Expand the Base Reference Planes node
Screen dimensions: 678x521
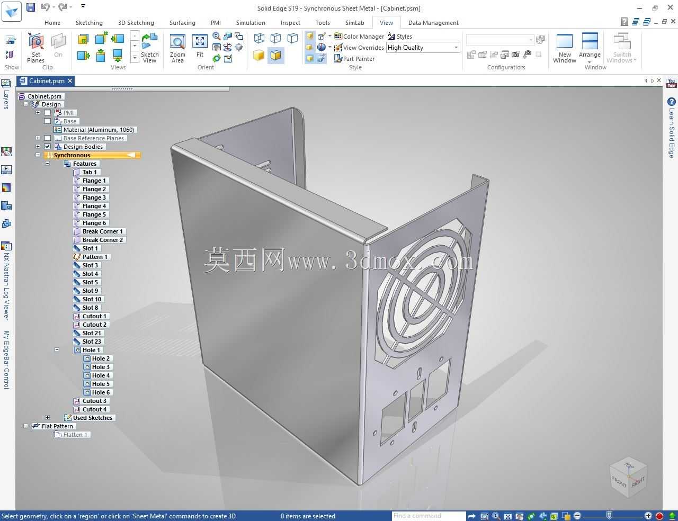[x=38, y=138]
